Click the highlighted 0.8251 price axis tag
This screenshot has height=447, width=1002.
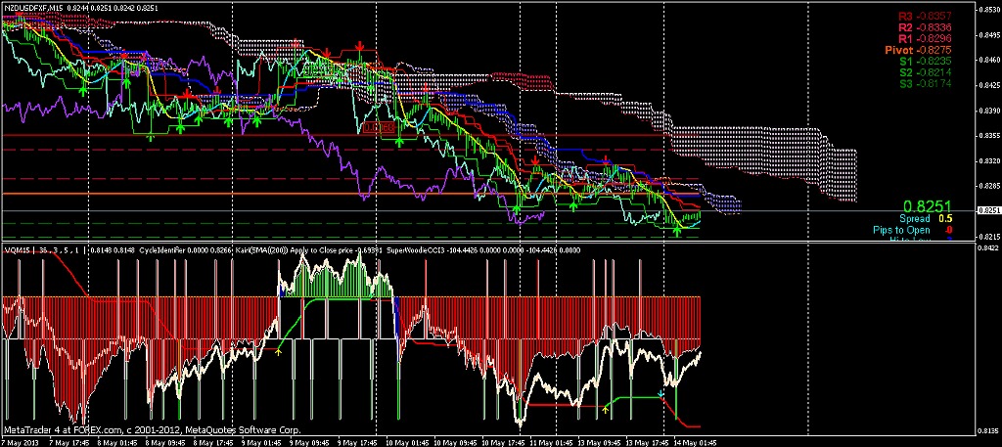click(x=988, y=210)
